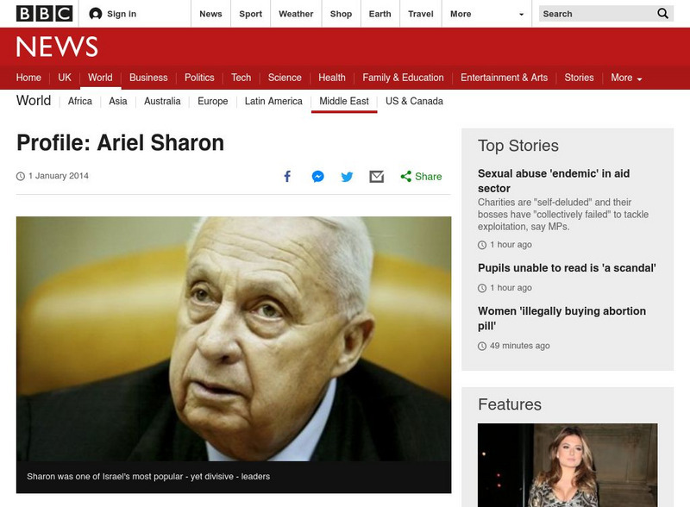Email this article envelope icon

click(x=377, y=177)
